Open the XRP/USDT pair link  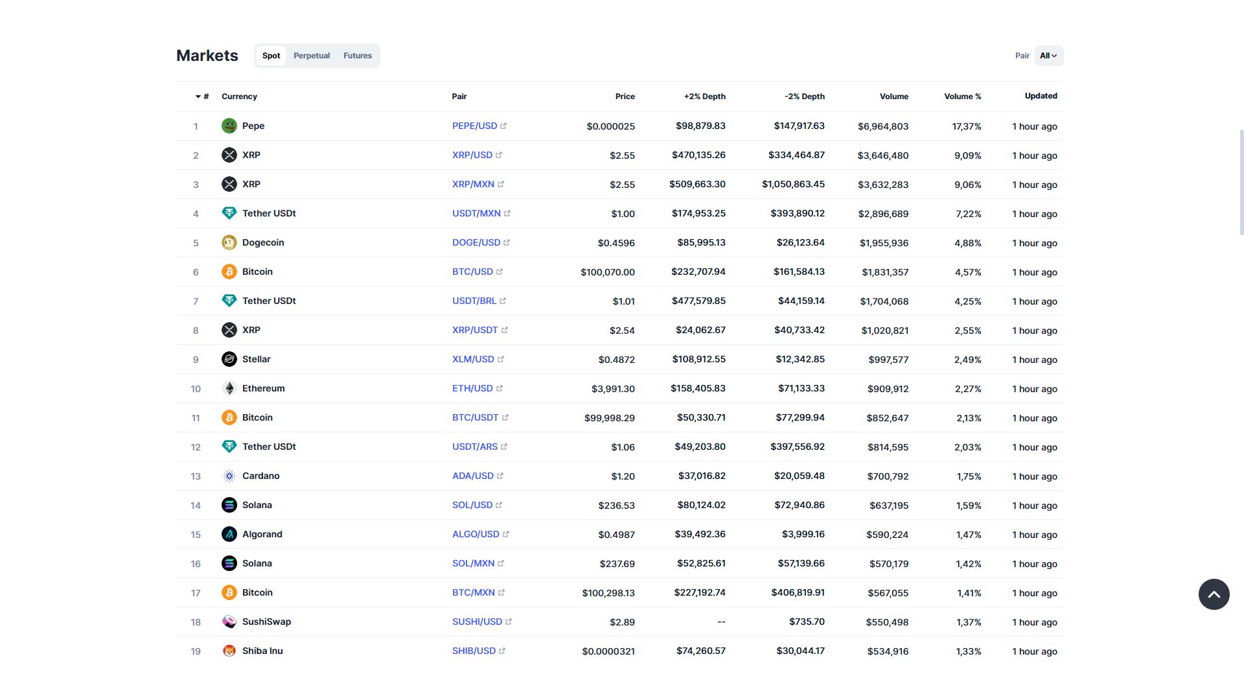475,330
